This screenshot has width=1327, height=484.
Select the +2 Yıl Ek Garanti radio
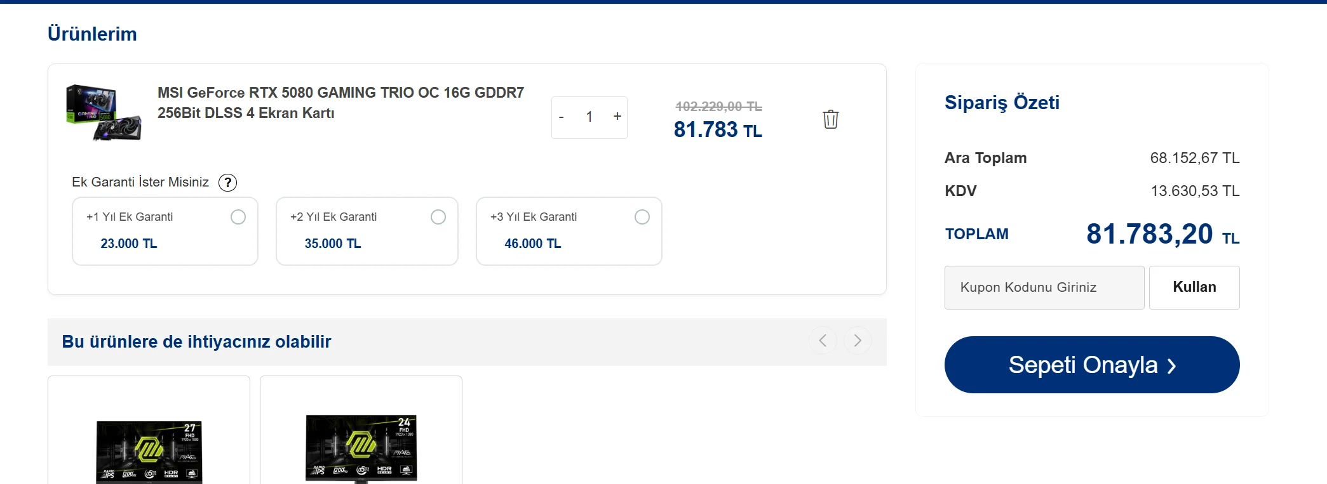438,217
